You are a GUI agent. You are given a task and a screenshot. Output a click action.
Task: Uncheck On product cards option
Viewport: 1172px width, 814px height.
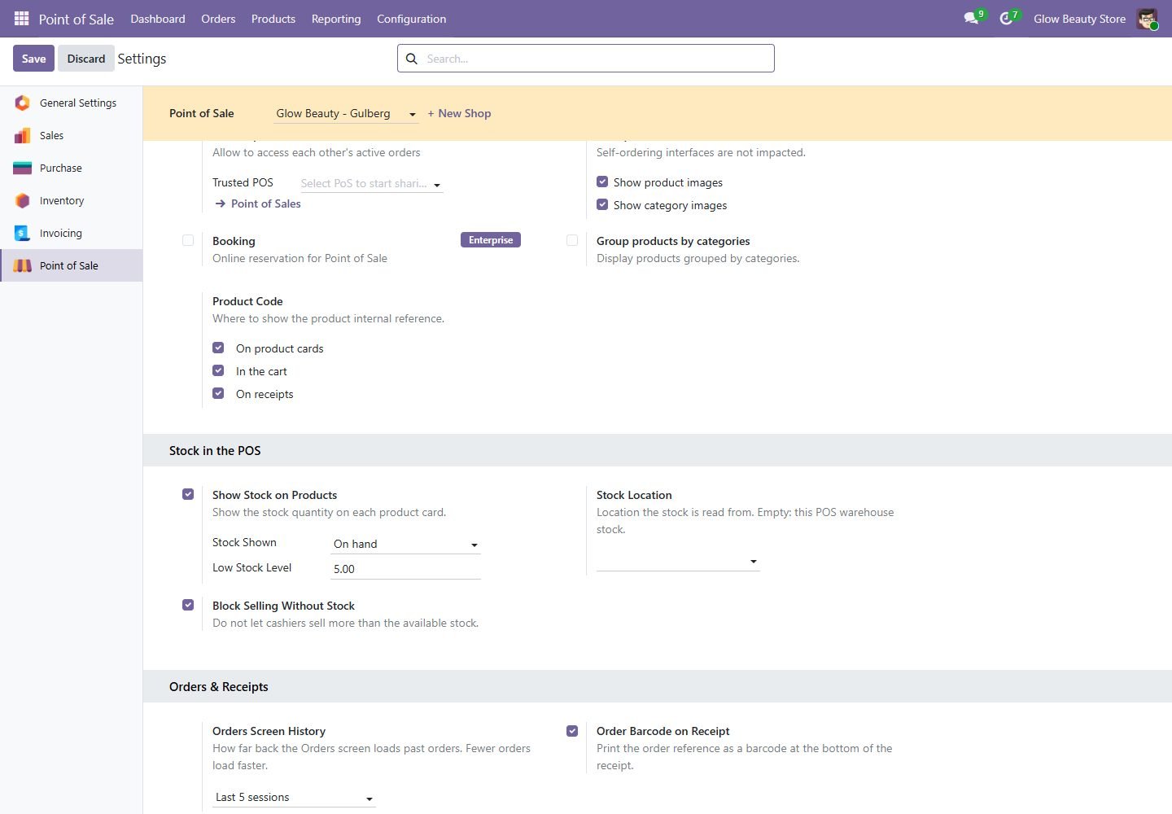(x=218, y=348)
